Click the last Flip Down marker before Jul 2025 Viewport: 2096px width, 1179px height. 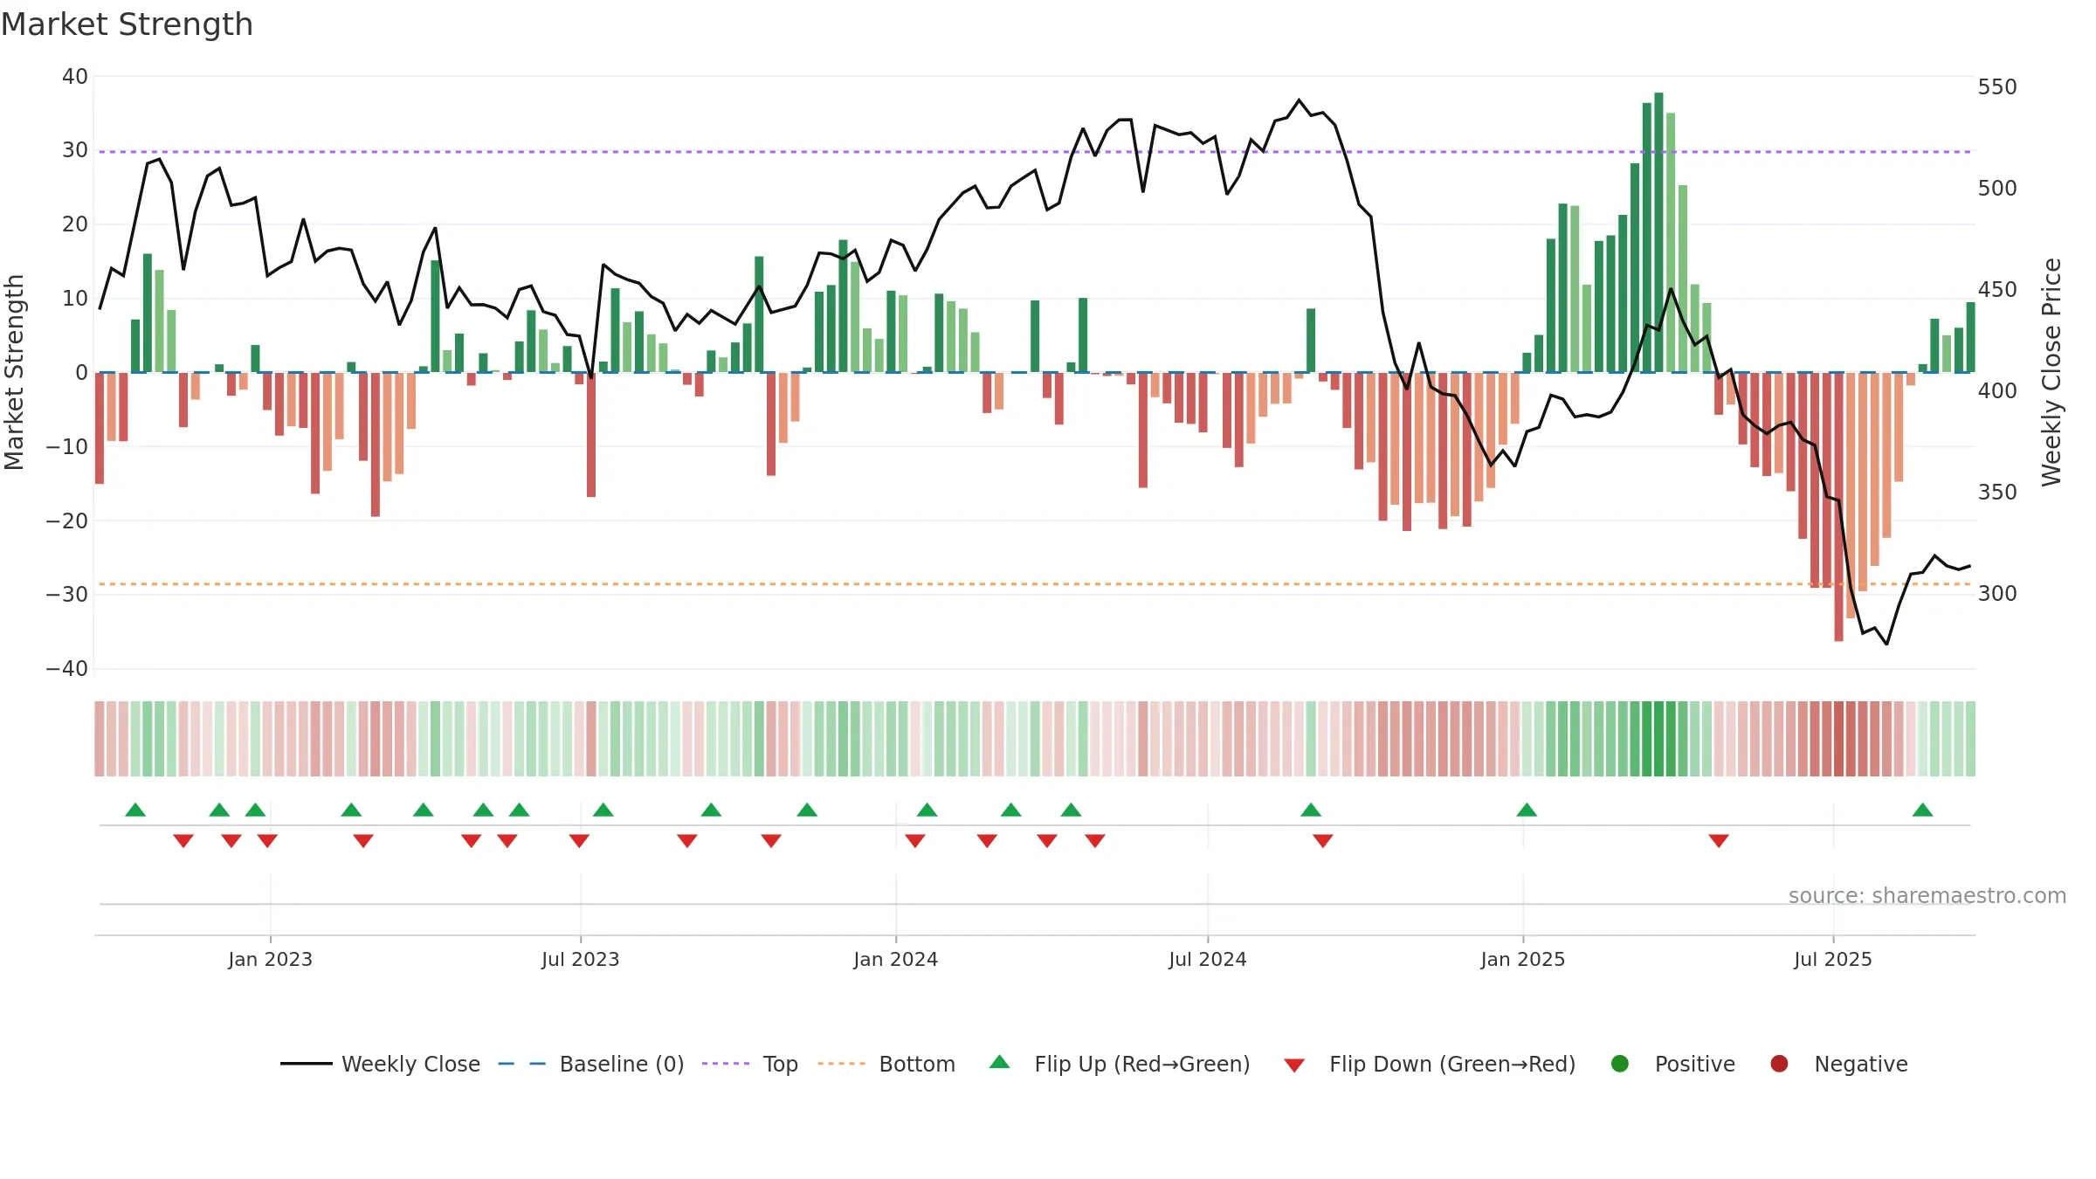click(1719, 840)
